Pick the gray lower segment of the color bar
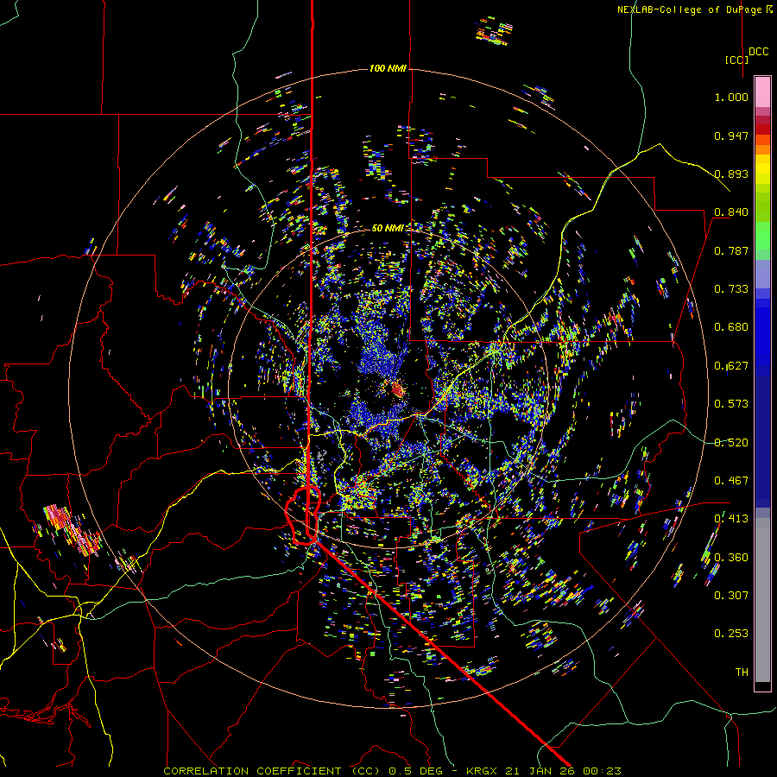Viewport: 777px width, 777px height. tap(762, 600)
